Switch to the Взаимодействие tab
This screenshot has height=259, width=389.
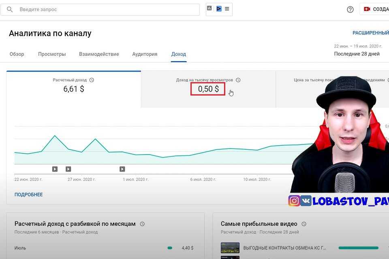click(99, 54)
